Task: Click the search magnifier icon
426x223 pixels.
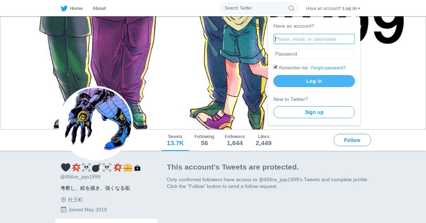Action: click(291, 8)
